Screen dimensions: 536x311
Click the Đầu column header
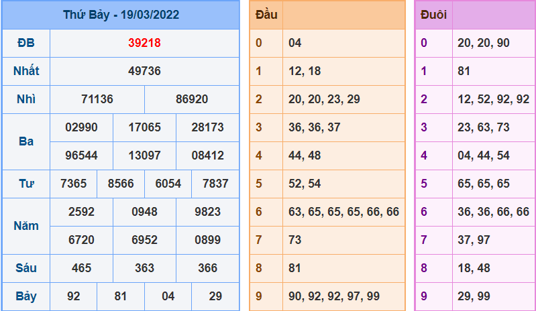click(266, 15)
